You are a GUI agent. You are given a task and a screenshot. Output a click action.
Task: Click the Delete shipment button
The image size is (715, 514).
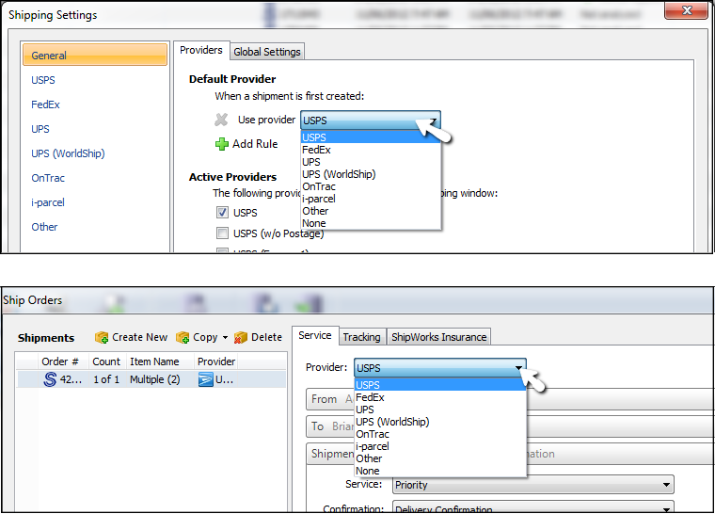click(x=258, y=337)
